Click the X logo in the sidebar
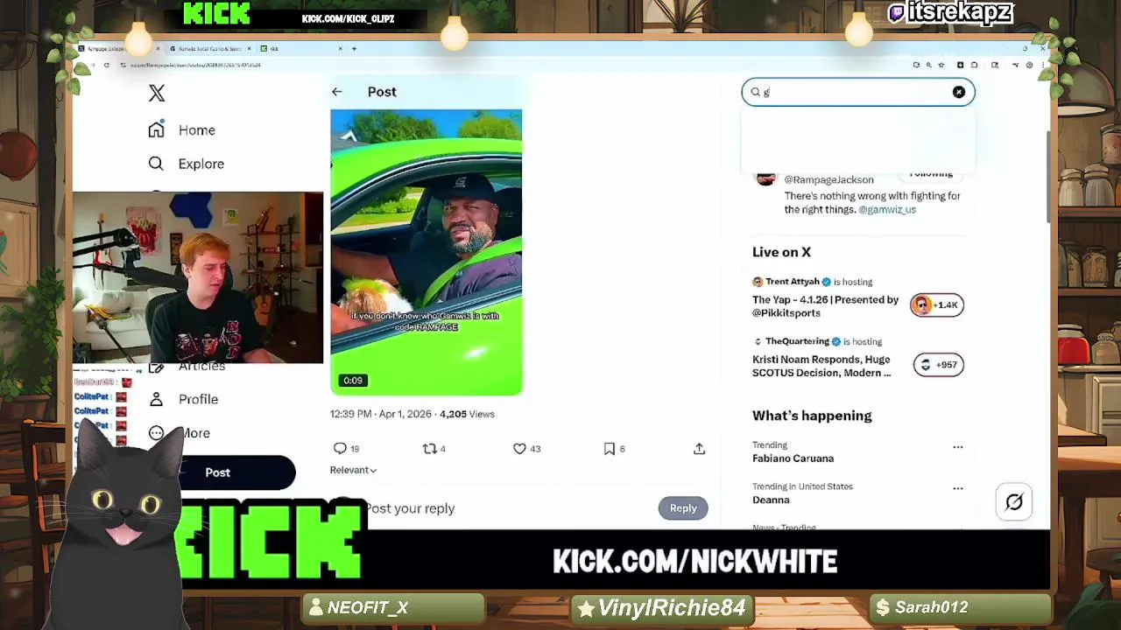 (157, 94)
